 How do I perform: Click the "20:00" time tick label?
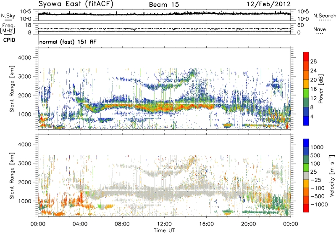(x=248, y=224)
